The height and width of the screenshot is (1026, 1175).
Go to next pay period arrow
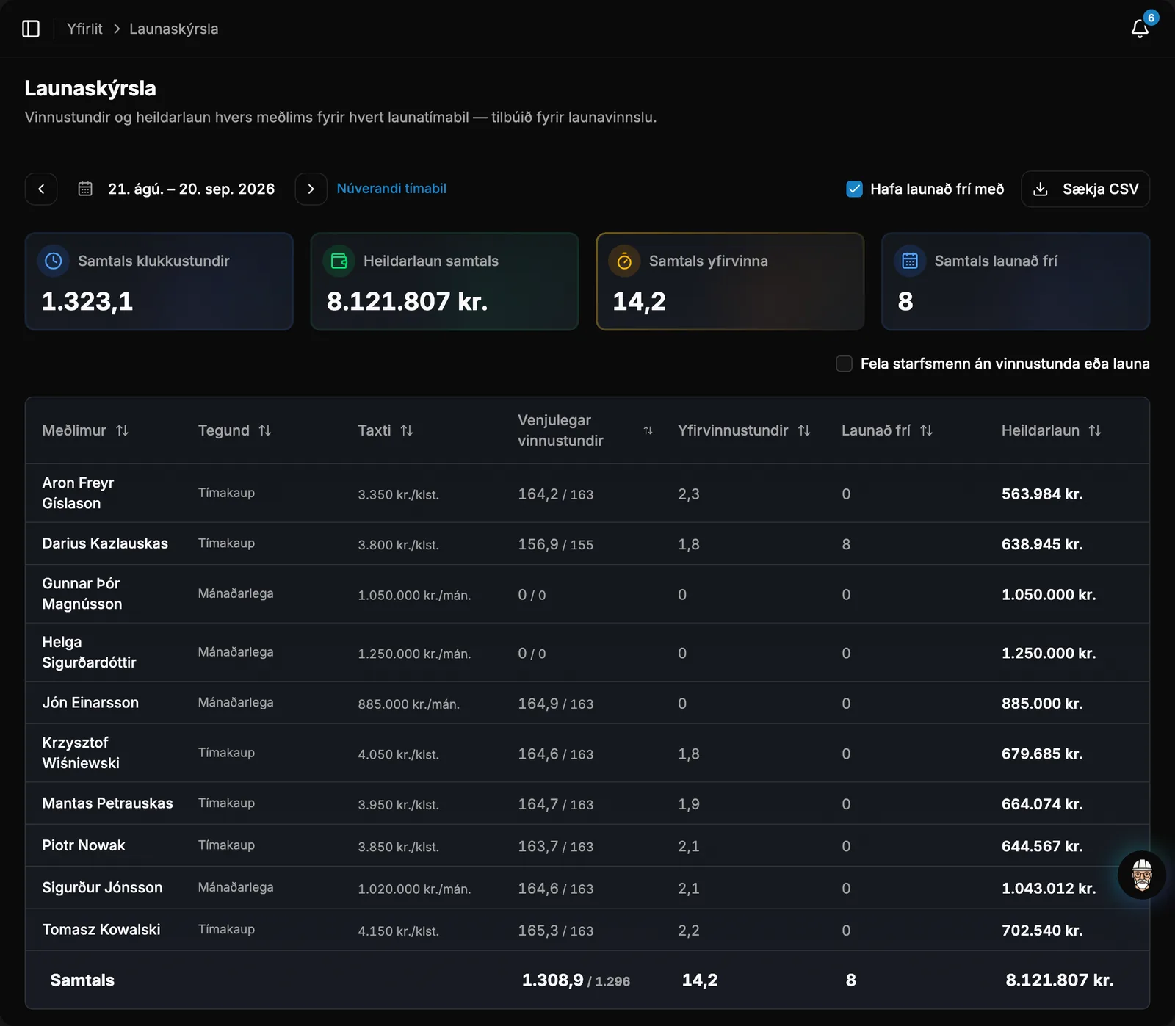[x=311, y=189]
